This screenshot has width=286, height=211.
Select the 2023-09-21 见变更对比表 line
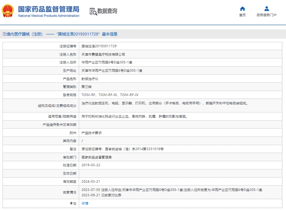click(101, 195)
